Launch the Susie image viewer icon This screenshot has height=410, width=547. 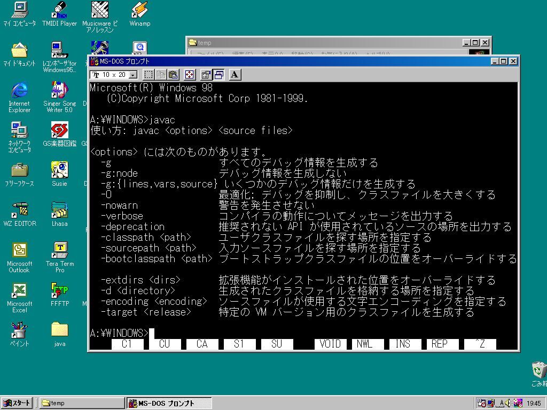(59, 175)
